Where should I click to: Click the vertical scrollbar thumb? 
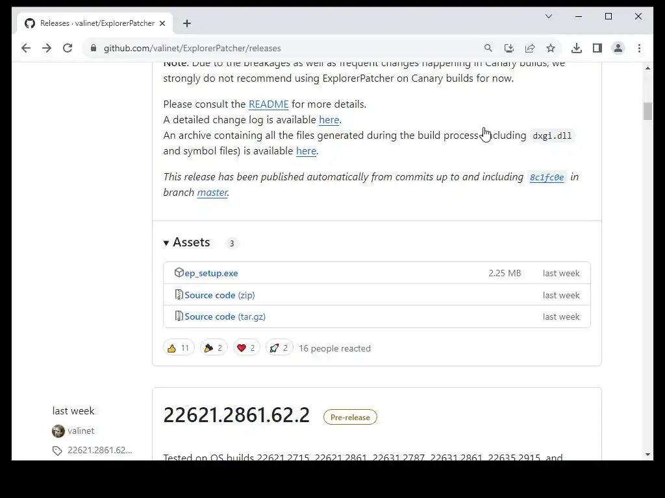tap(647, 112)
